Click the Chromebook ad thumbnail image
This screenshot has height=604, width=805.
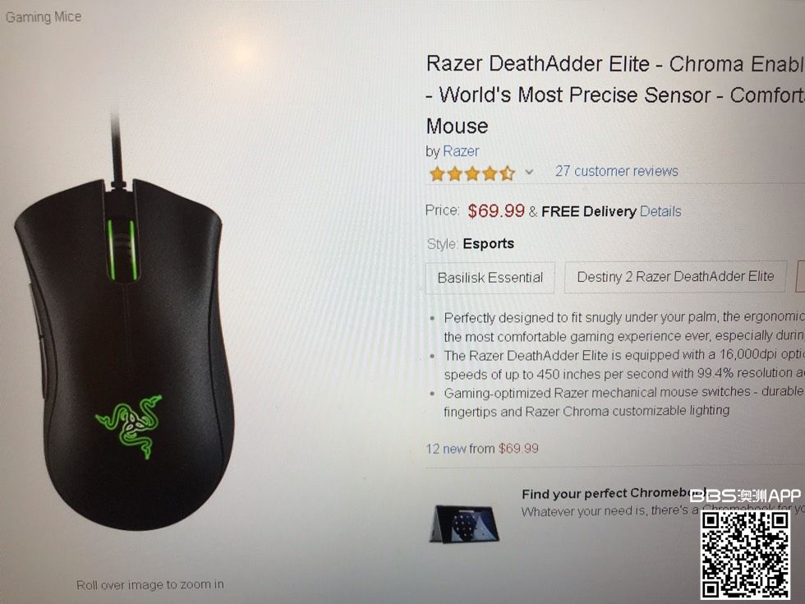pos(464,524)
